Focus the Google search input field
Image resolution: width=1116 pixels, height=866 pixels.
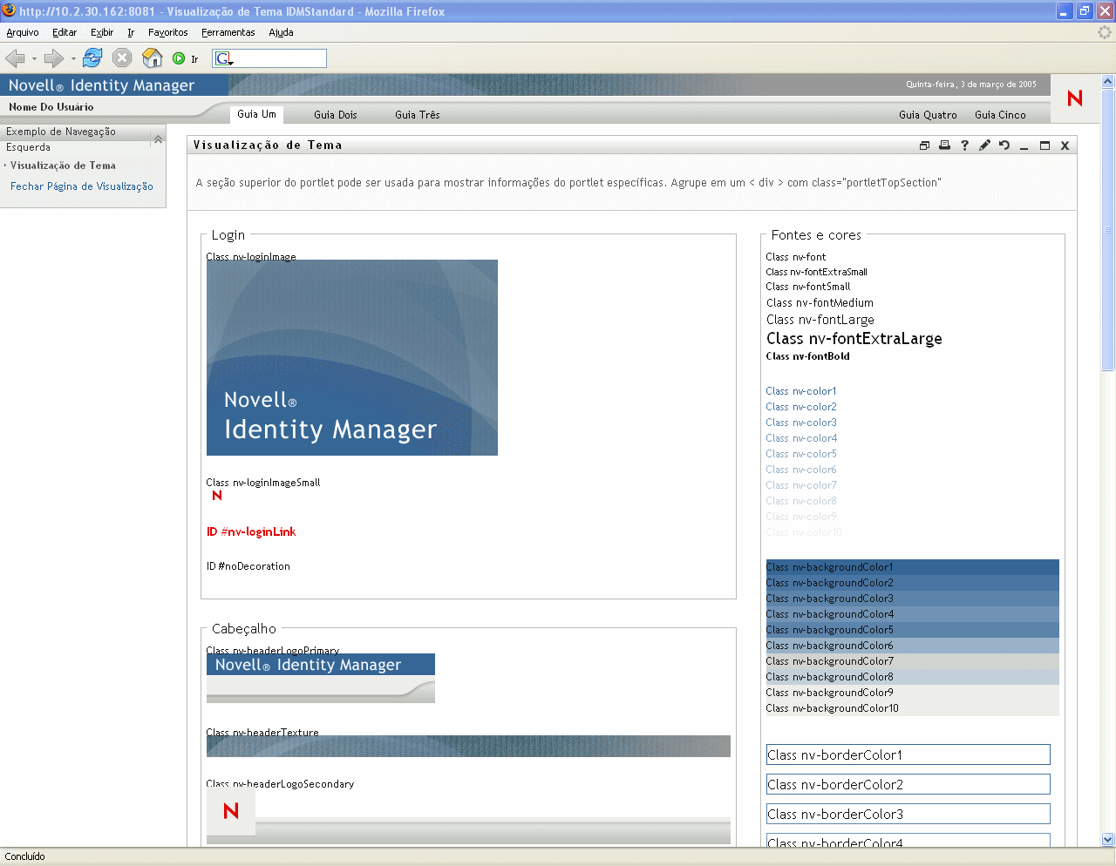(280, 58)
